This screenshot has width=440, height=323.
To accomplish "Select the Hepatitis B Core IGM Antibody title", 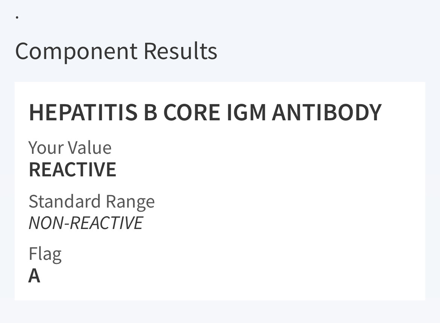I will (205, 112).
